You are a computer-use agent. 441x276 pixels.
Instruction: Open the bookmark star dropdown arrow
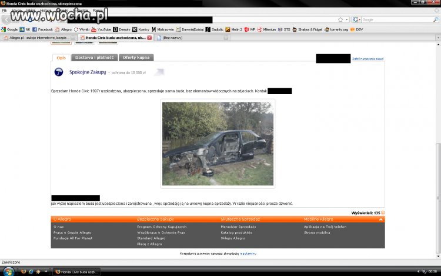[347, 19]
